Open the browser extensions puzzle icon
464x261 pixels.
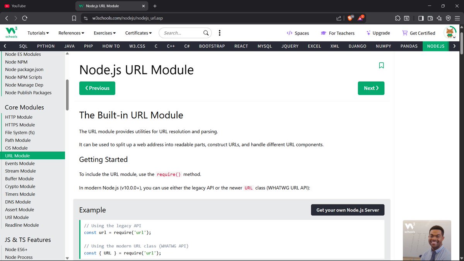point(397,18)
